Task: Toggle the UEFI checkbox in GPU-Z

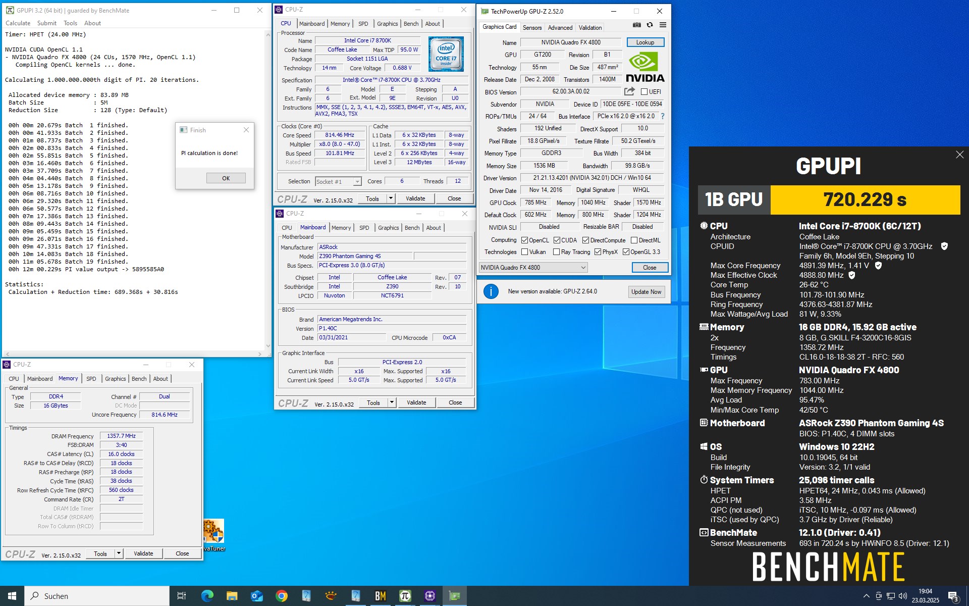Action: [x=644, y=92]
